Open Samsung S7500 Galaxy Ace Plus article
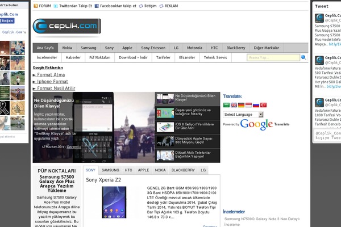341x227 pixels. point(57,183)
